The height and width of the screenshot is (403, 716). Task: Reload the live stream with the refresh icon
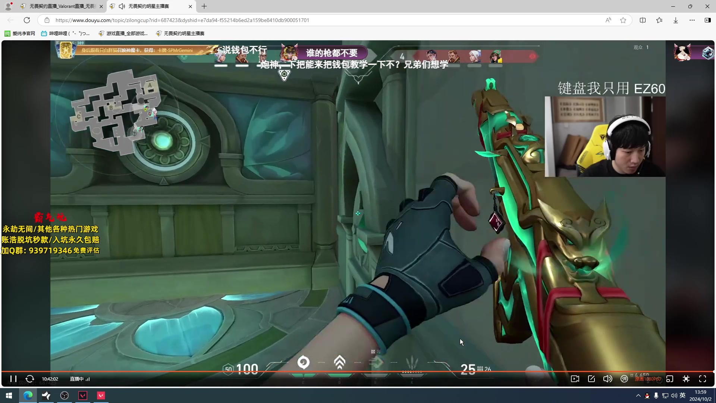(x=30, y=379)
